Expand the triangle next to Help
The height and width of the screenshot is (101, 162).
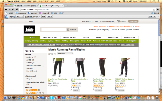pos(26,21)
